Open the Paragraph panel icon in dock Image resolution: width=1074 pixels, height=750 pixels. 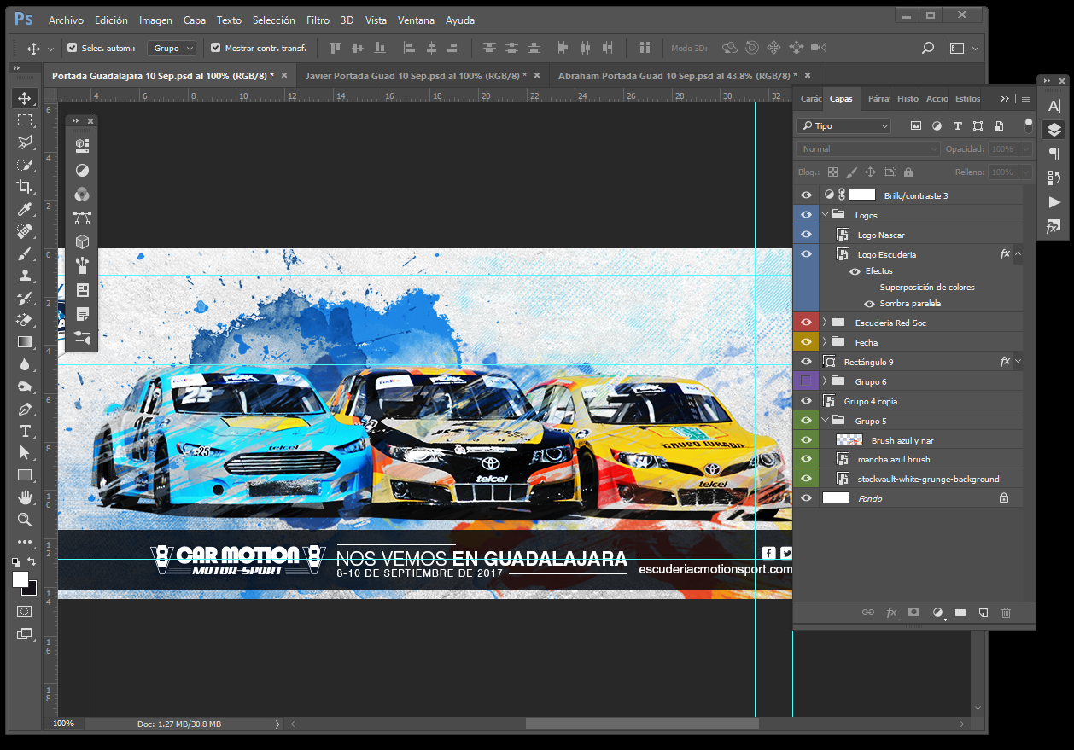click(1054, 154)
